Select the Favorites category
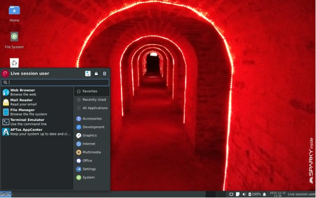This screenshot has width=316, height=198. (92, 91)
